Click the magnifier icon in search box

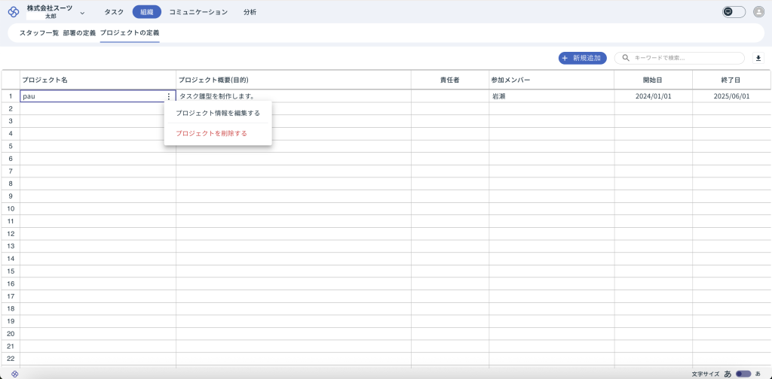tap(626, 58)
